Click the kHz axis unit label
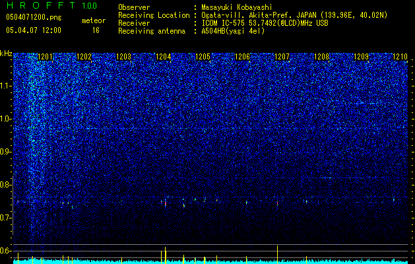The height and width of the screenshot is (264, 415). coord(6,53)
